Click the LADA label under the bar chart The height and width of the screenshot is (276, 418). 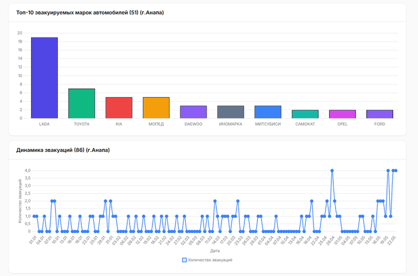44,124
